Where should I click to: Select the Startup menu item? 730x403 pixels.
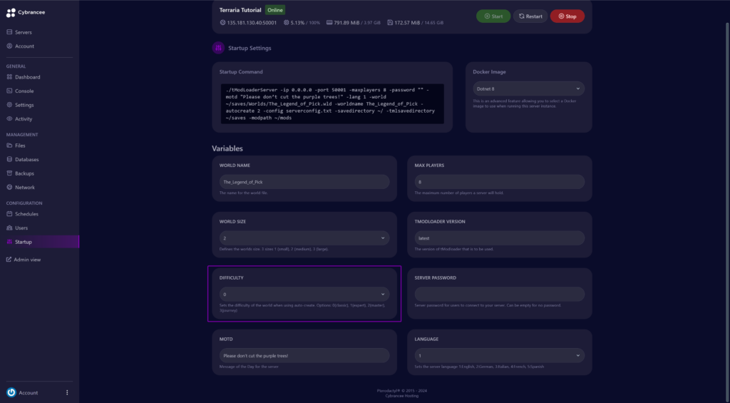(x=40, y=242)
